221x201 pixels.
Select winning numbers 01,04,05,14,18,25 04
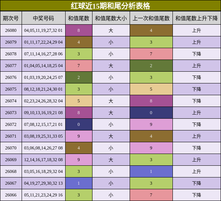(x=44, y=66)
